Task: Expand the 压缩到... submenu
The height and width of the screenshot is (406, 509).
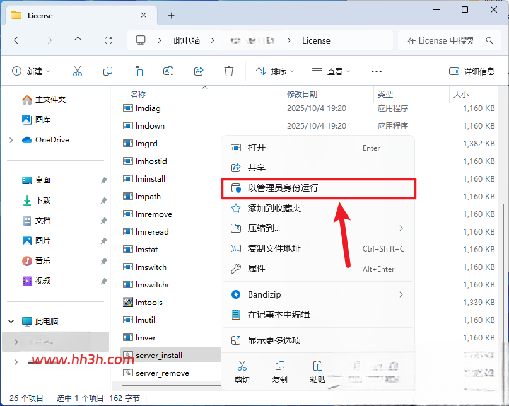Action: click(401, 228)
